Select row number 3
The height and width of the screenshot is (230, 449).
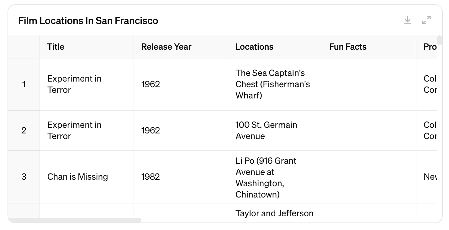point(24,177)
